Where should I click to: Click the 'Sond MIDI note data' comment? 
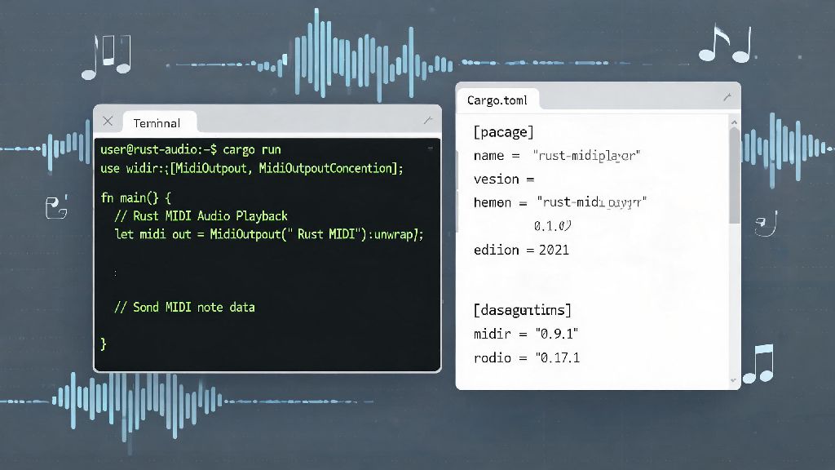click(x=184, y=307)
